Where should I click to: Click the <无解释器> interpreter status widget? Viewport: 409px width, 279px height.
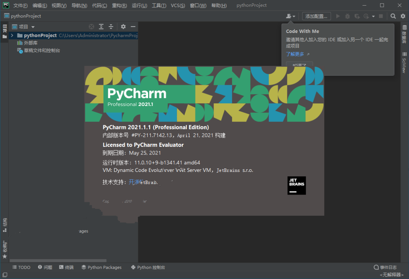click(x=392, y=275)
